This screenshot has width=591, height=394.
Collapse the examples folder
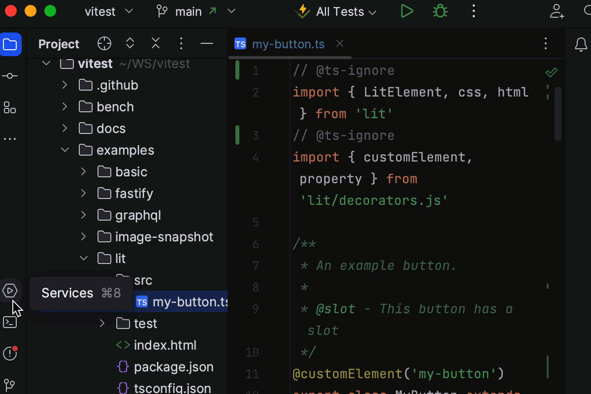(x=65, y=150)
